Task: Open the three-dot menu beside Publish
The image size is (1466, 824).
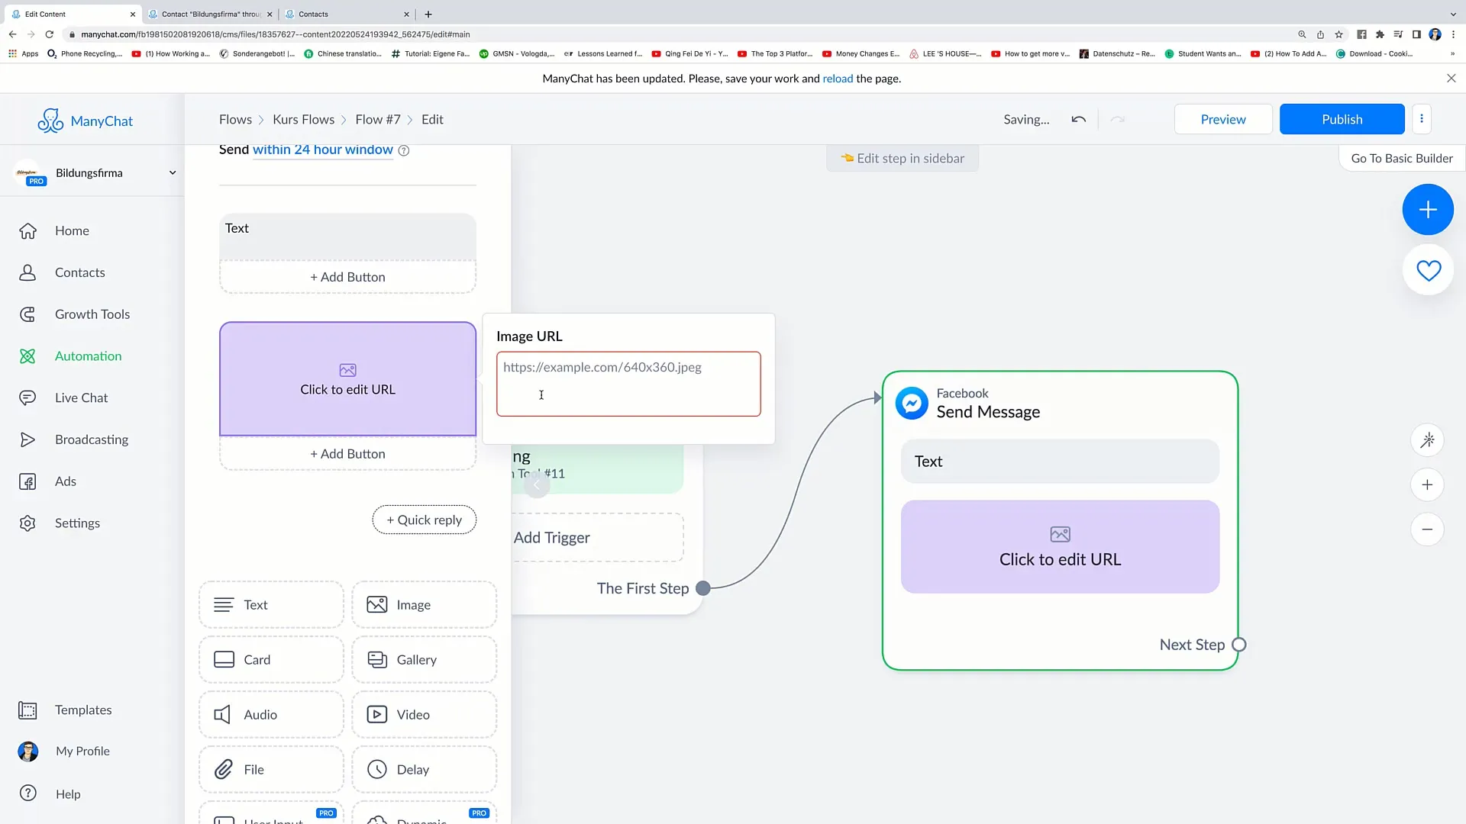Action: pyautogui.click(x=1421, y=119)
